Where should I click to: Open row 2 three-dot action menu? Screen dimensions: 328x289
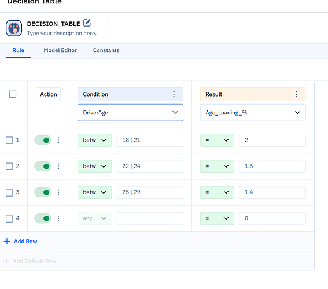(58, 166)
